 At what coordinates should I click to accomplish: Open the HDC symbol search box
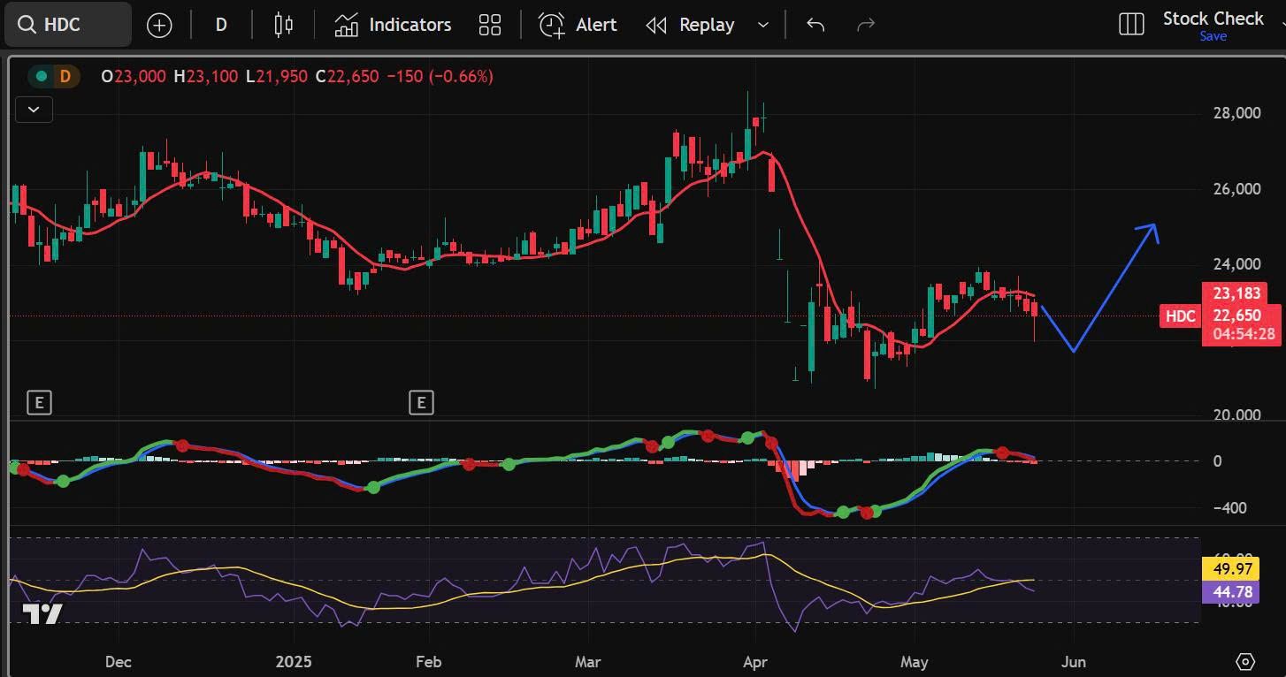(x=67, y=25)
